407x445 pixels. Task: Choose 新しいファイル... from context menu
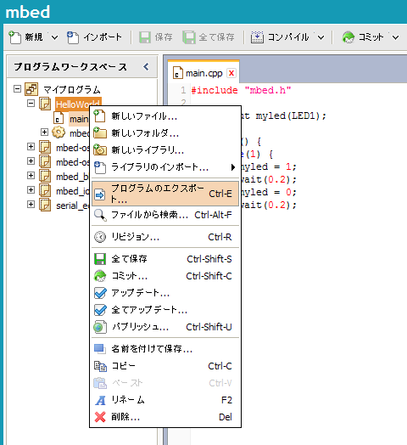(x=165, y=116)
